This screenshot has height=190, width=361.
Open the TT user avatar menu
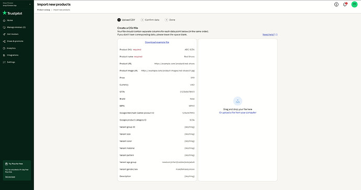[354, 4]
